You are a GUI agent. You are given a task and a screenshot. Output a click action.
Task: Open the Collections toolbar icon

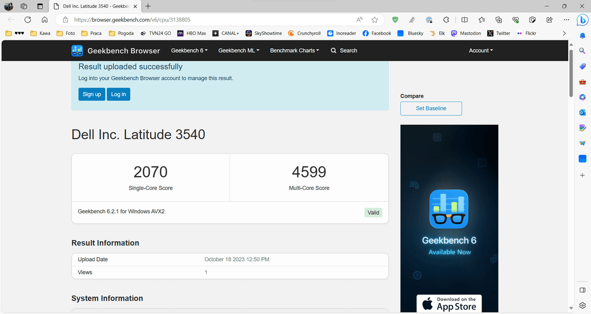coord(498,20)
